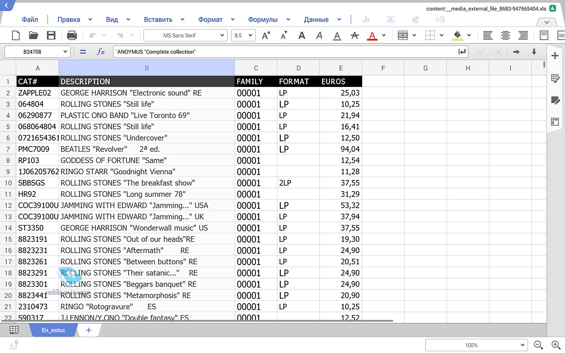This screenshot has width=565, height=353.
Task: Open the table edit icon in the sidebar
Action: point(555,79)
